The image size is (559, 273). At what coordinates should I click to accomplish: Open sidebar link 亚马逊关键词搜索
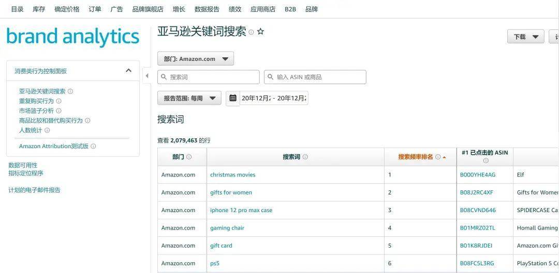click(42, 91)
